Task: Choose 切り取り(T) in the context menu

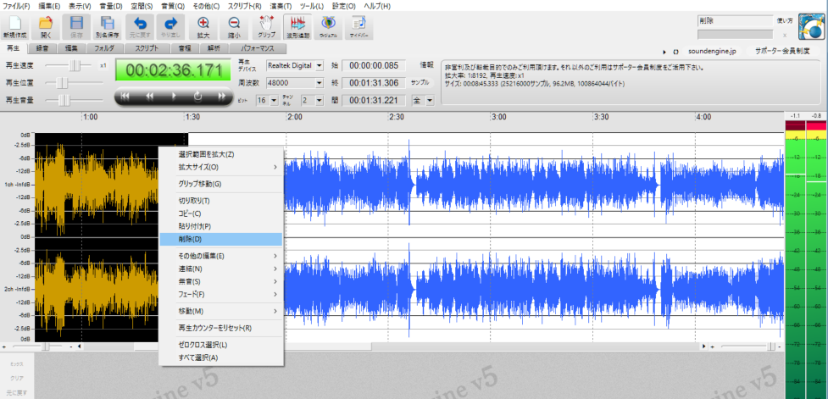Action: point(220,201)
